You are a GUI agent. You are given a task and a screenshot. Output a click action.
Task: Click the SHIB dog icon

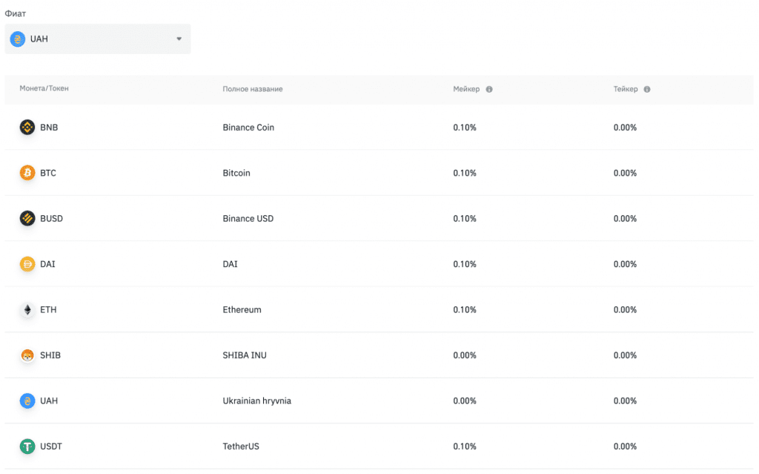pyautogui.click(x=27, y=355)
